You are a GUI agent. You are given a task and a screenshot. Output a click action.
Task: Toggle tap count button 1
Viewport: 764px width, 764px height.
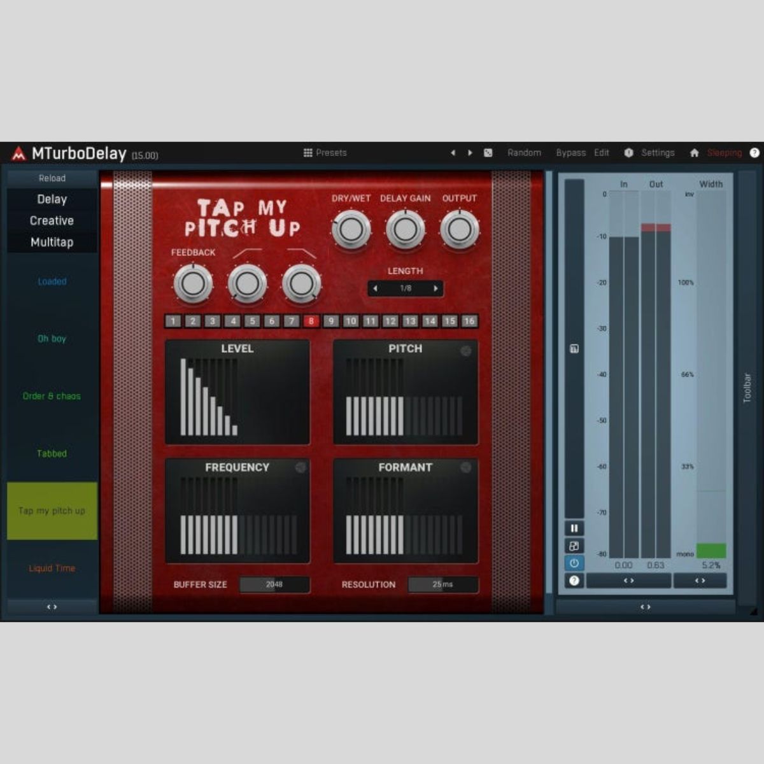pyautogui.click(x=173, y=322)
